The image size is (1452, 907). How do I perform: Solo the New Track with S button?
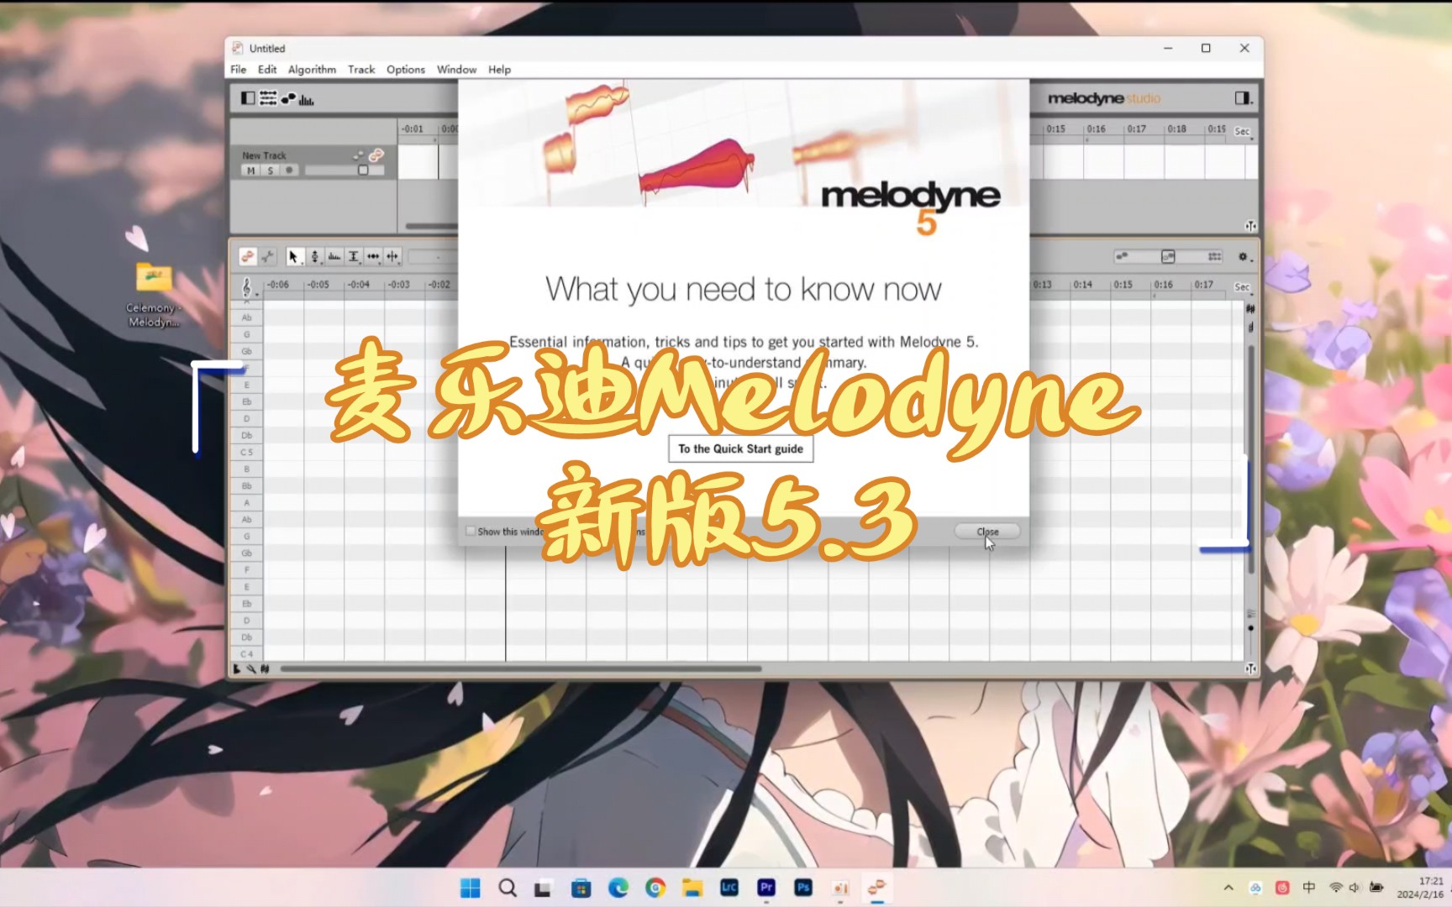[x=270, y=170]
